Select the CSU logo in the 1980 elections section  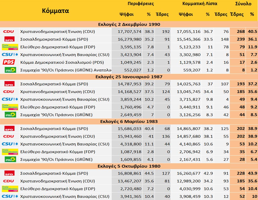point(10,196)
